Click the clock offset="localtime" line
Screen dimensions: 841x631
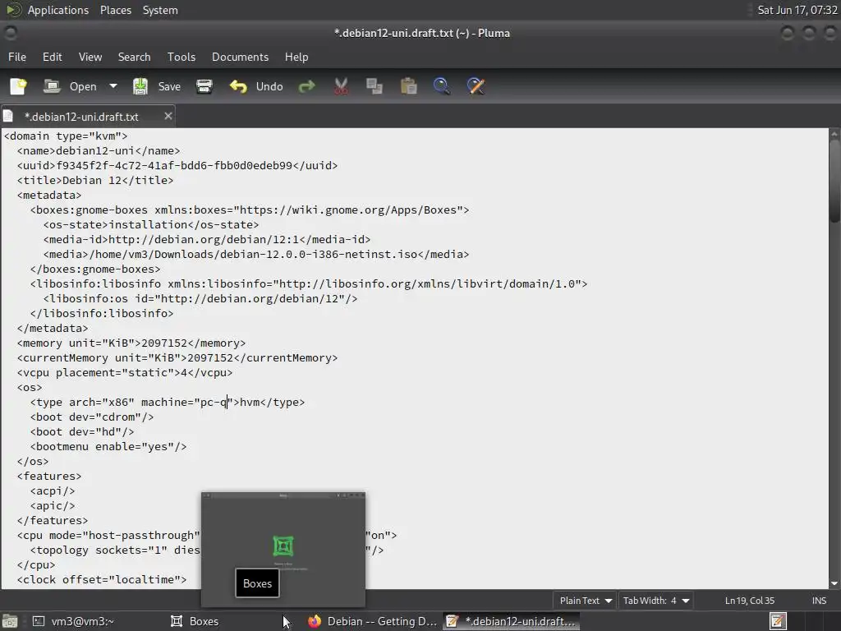click(101, 579)
